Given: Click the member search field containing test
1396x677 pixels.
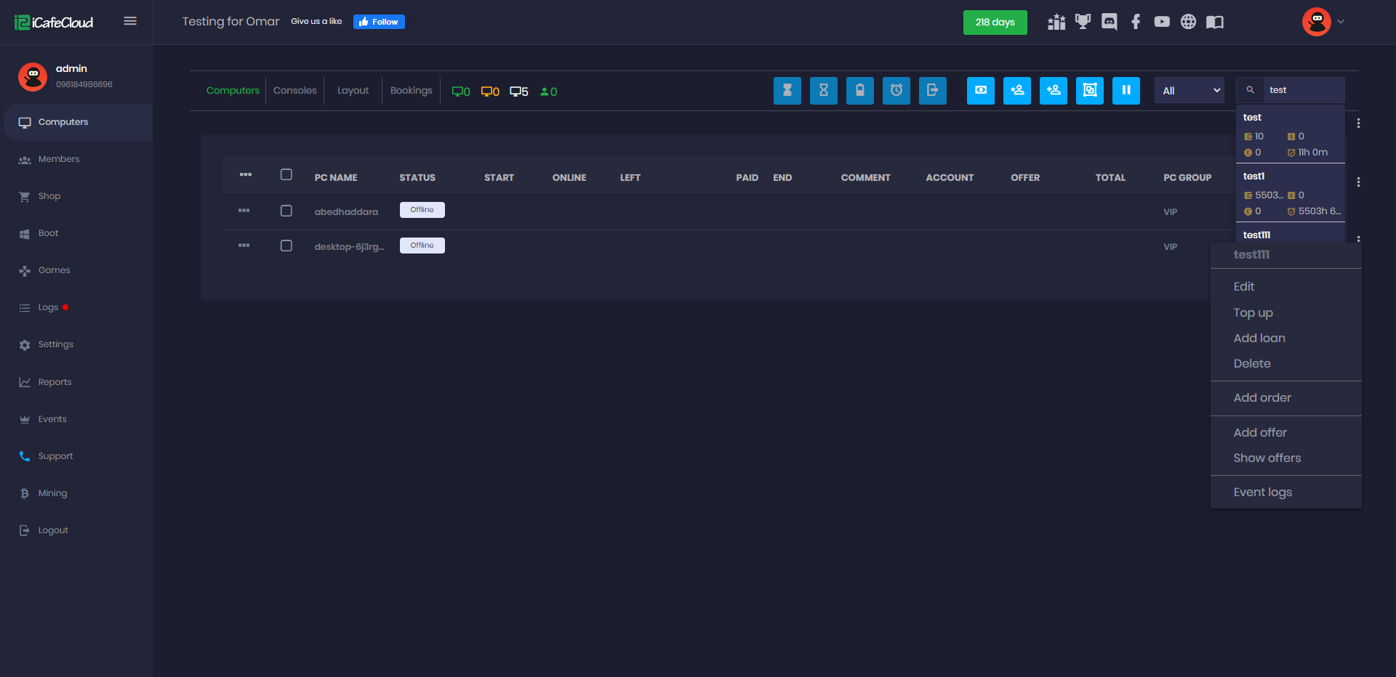Looking at the screenshot, I should [1302, 90].
